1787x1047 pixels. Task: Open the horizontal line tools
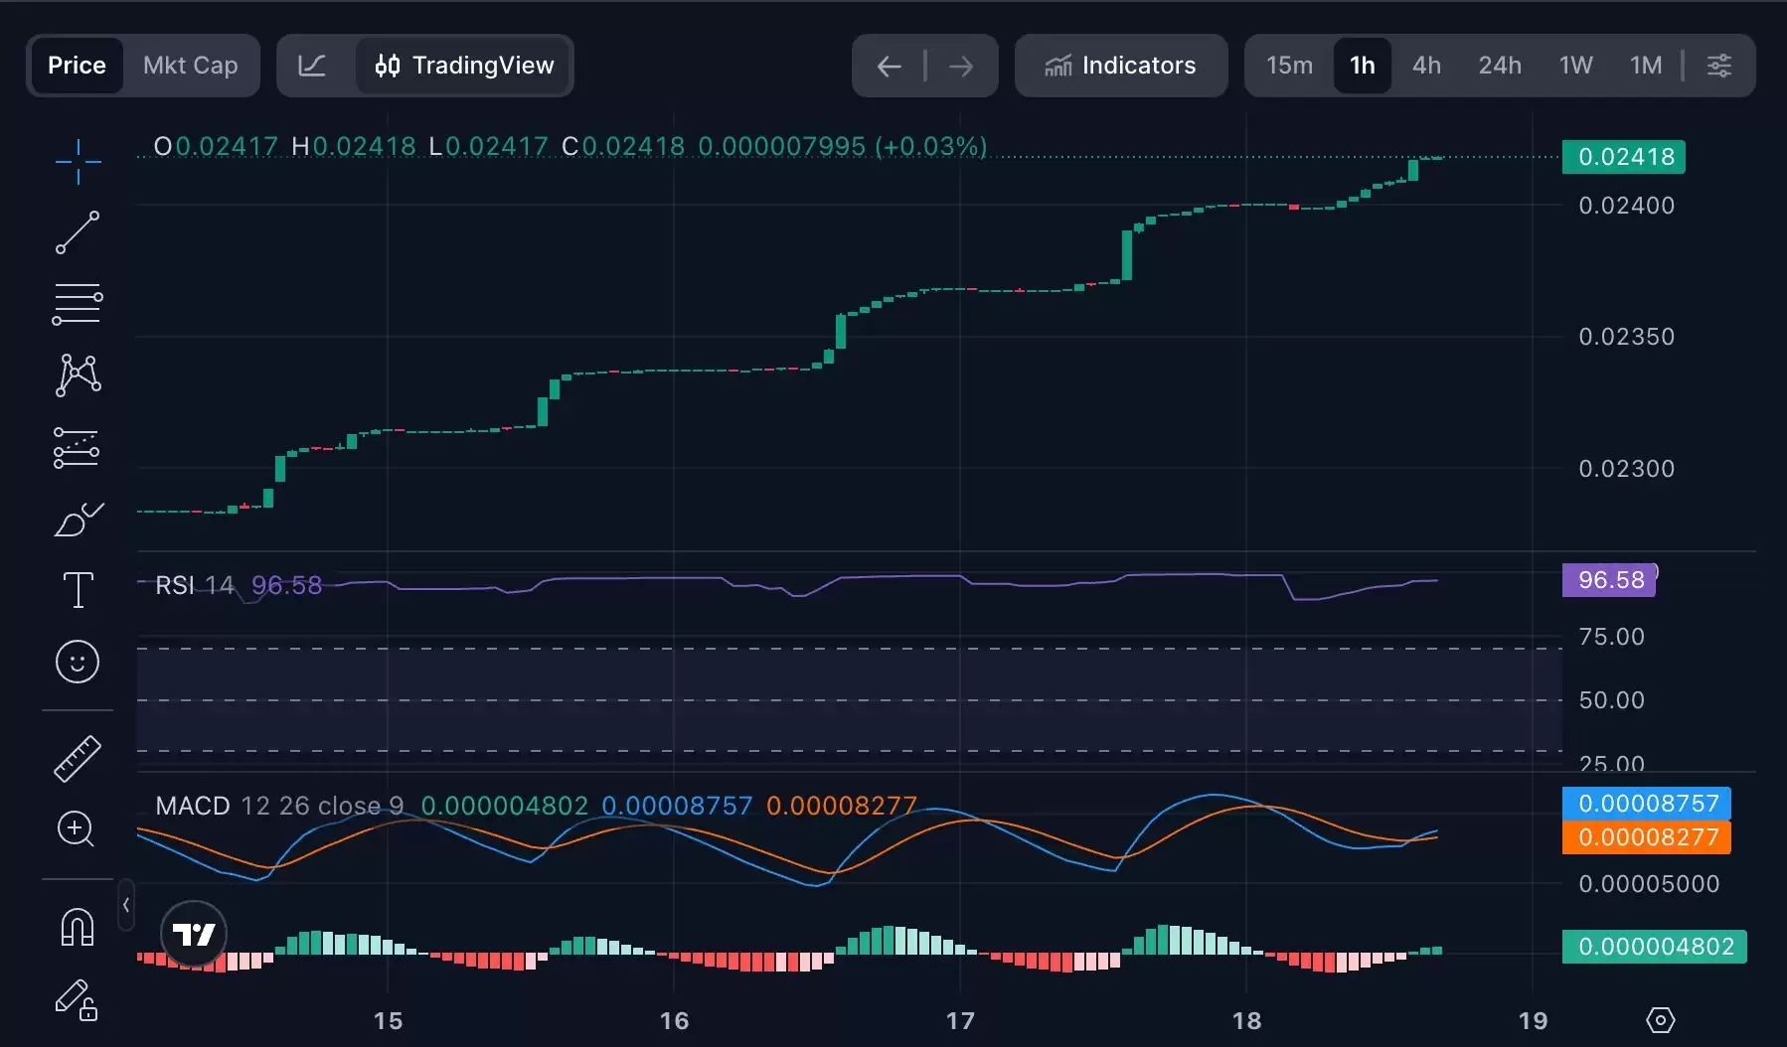pyautogui.click(x=78, y=304)
